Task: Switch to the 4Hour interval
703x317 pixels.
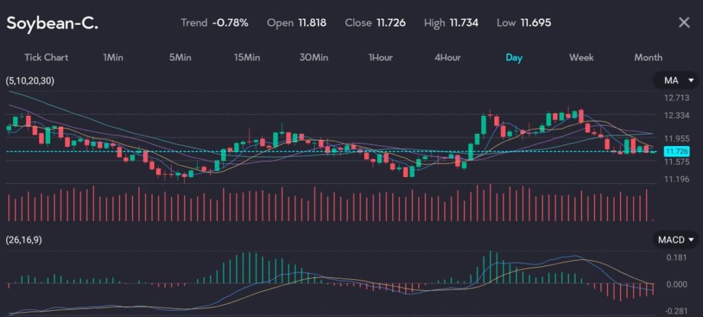Action: [447, 57]
